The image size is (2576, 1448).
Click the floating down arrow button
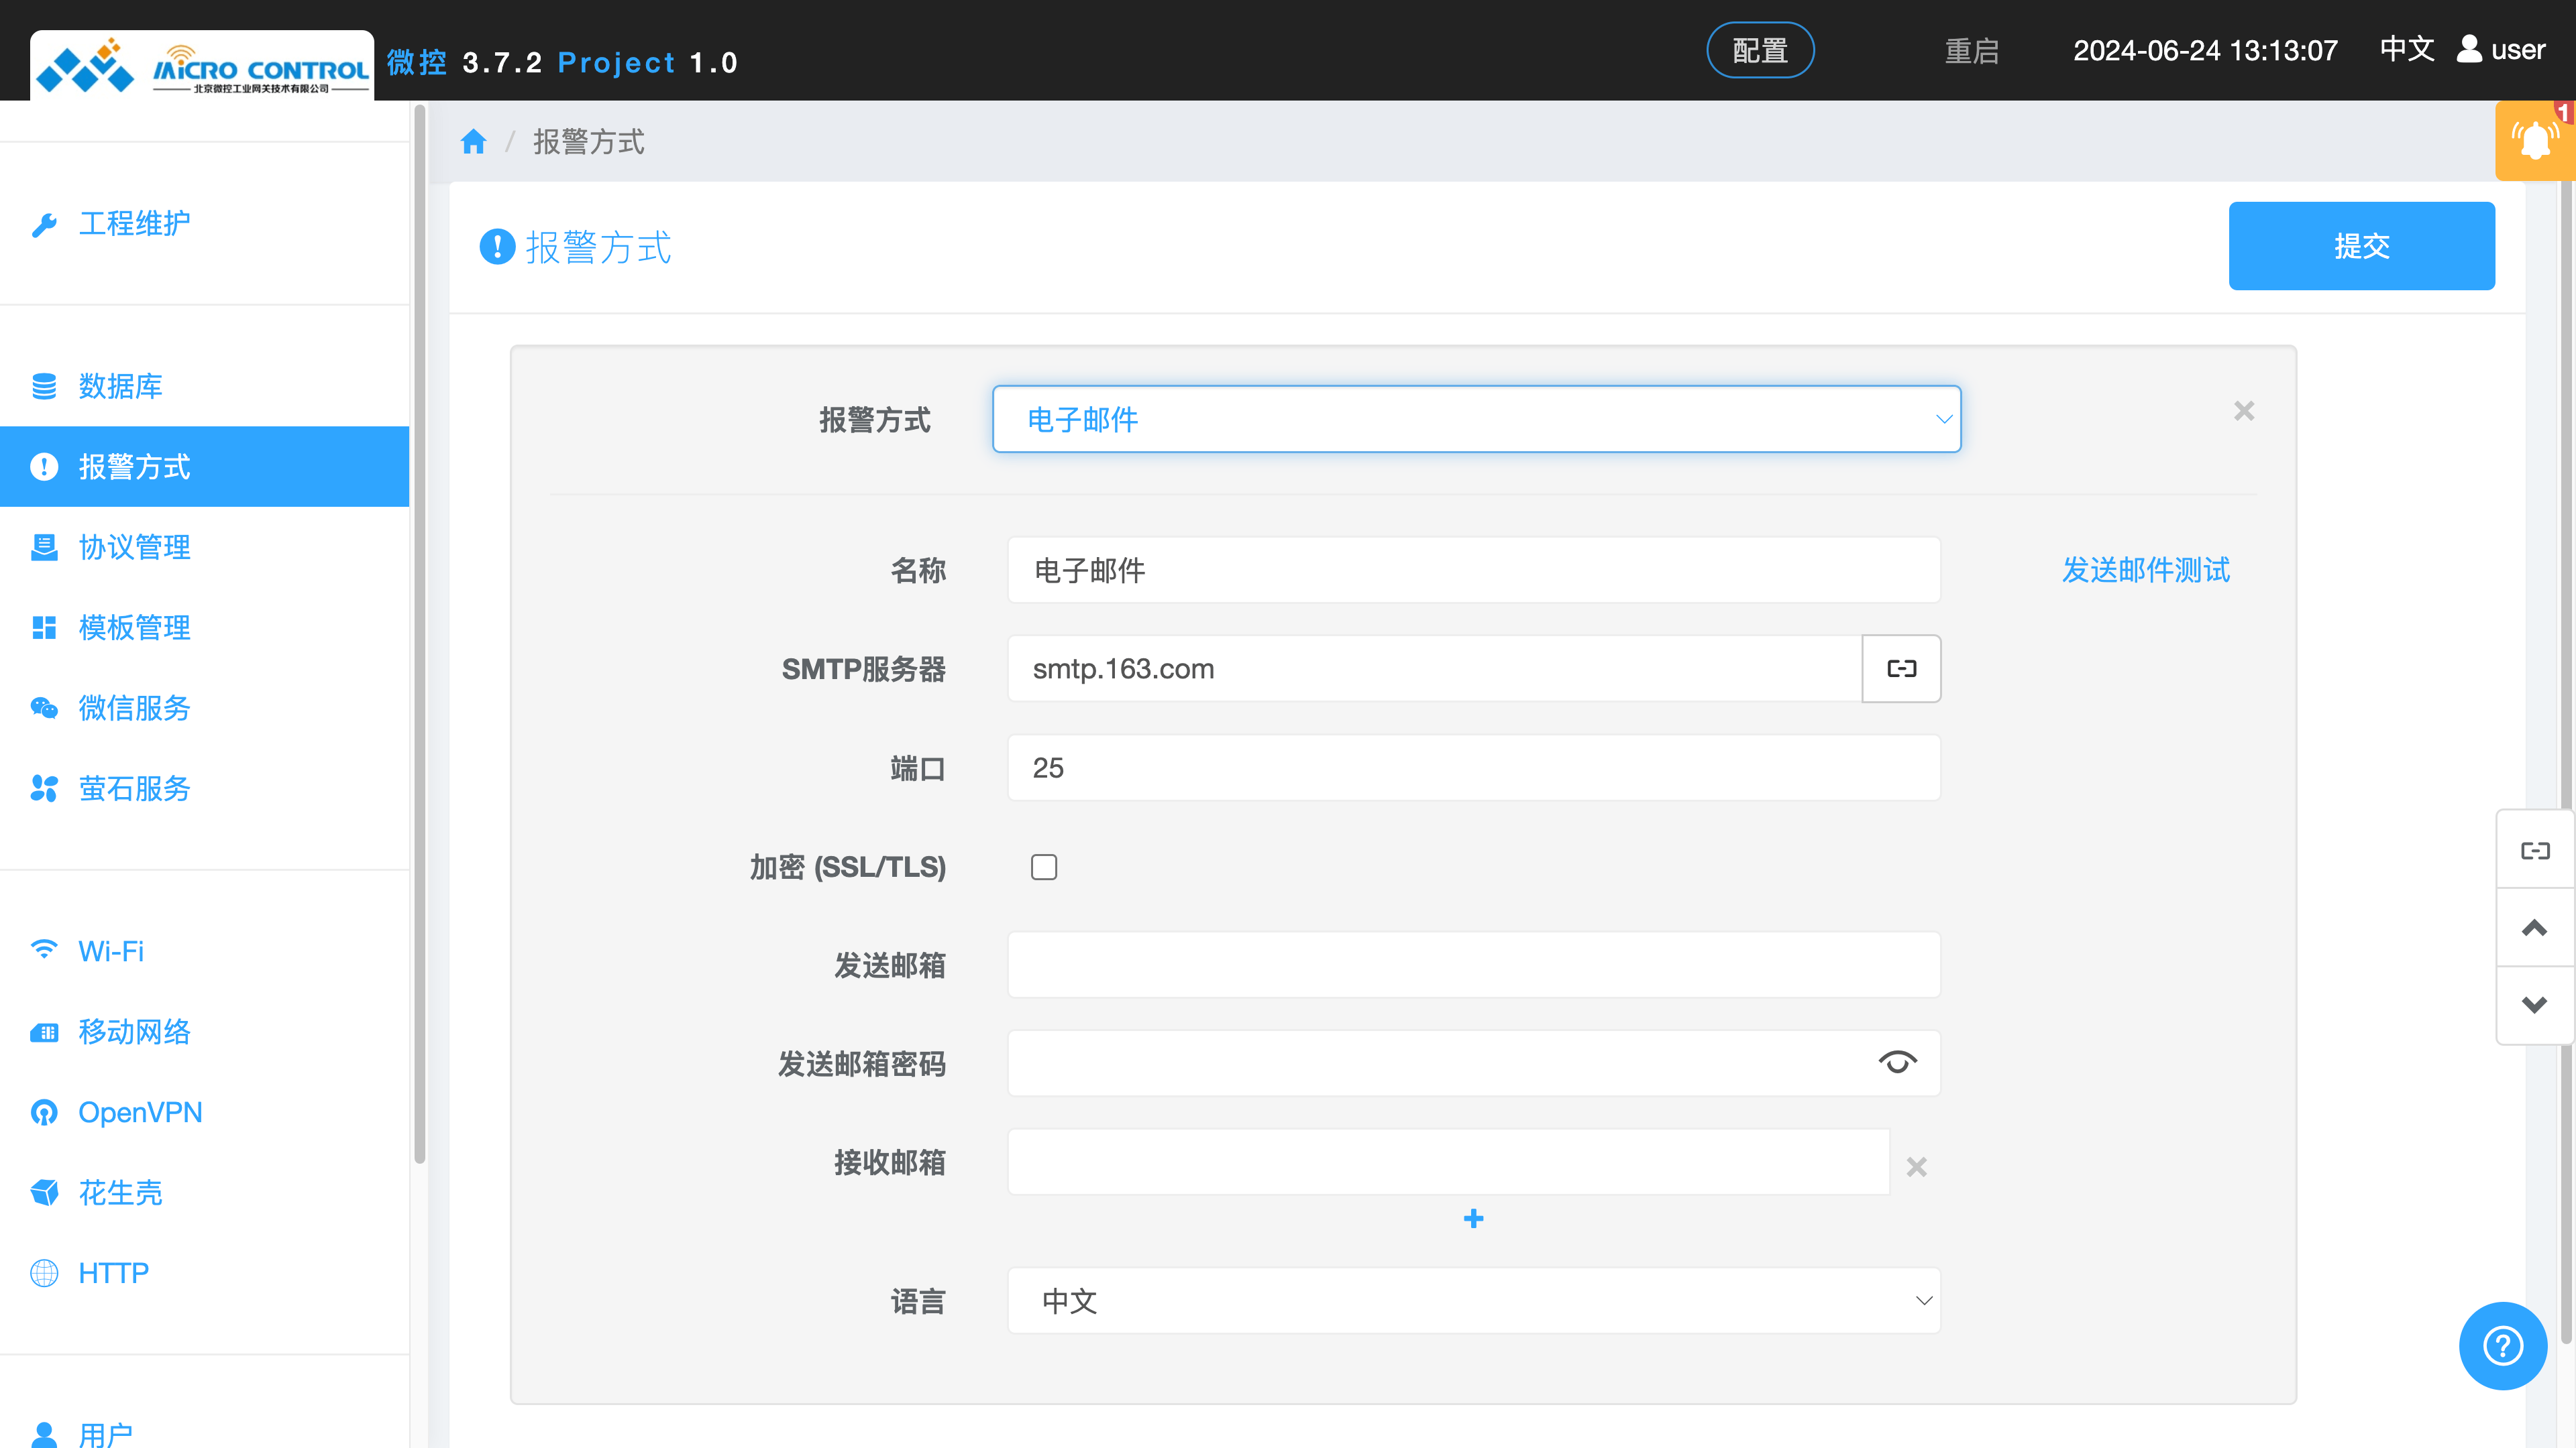click(2534, 1006)
